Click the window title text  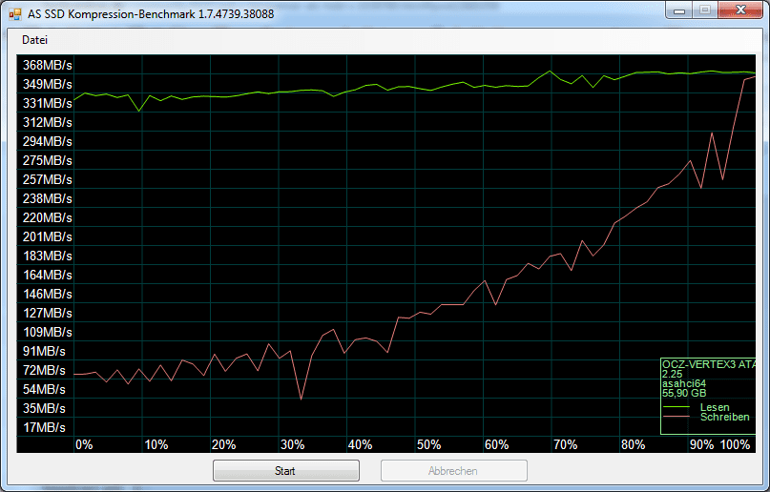[151, 13]
